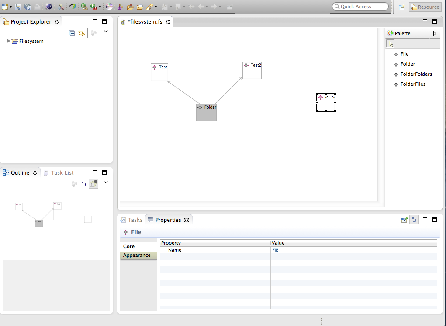Click the New wizard toolbar icon
The image size is (446, 326).
(5, 7)
